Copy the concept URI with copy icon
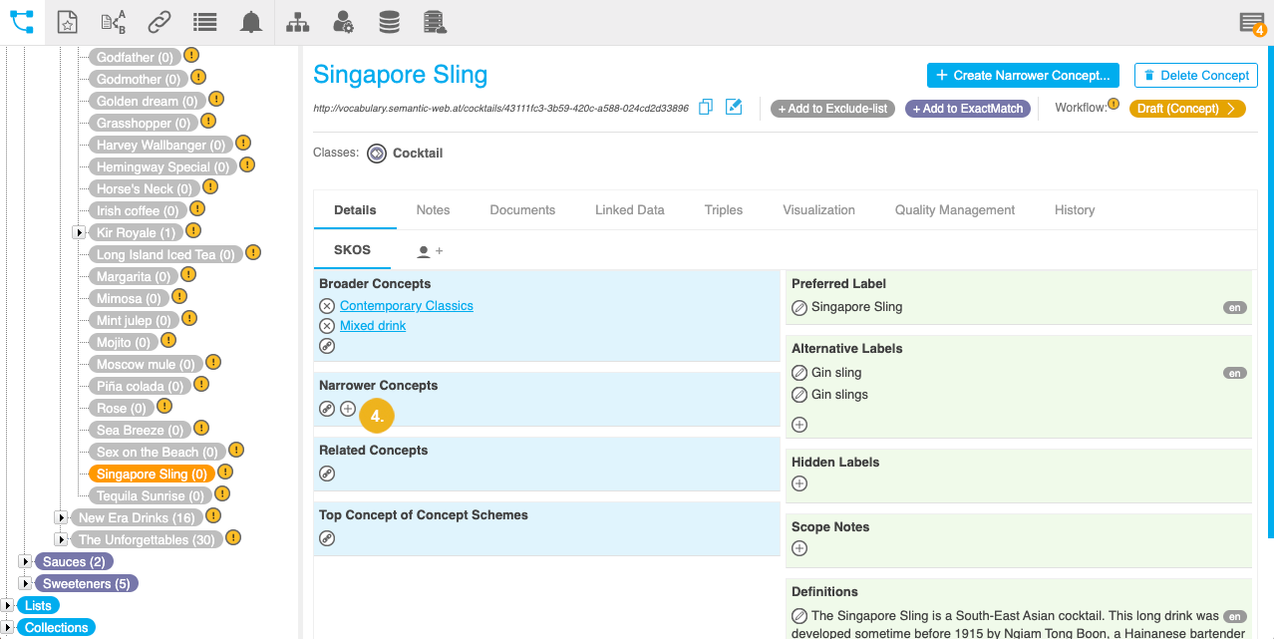Screen dimensions: 1274x639 [x=706, y=108]
